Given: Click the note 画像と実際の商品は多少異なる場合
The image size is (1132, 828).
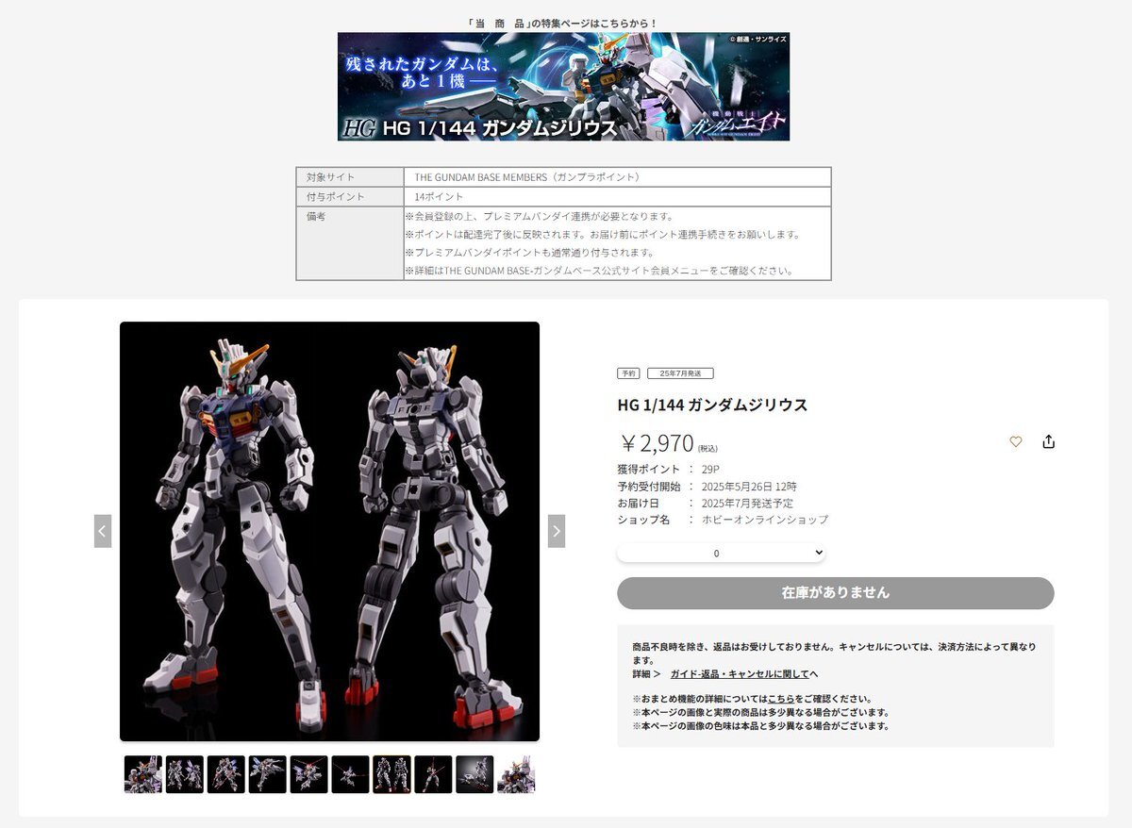Looking at the screenshot, I should pyautogui.click(x=760, y=713).
